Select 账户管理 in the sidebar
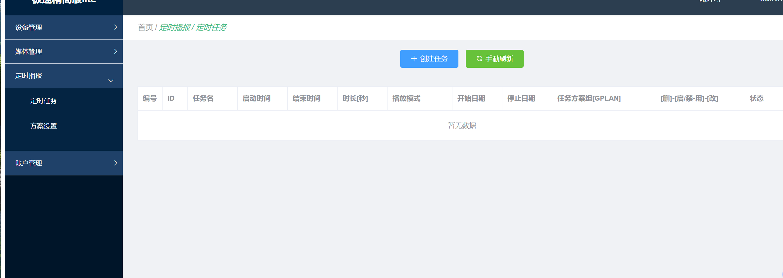Screen dimensions: 783x278 tap(29, 163)
